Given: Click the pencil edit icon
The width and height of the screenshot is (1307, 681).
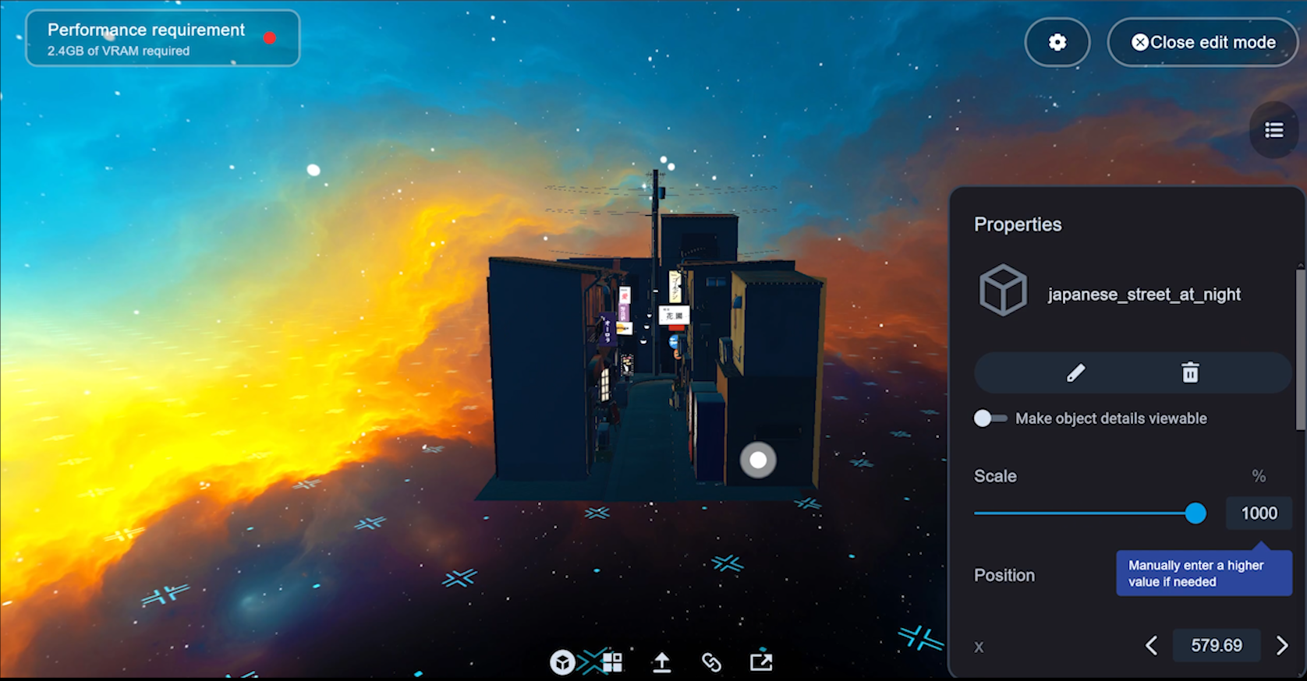Looking at the screenshot, I should point(1075,373).
